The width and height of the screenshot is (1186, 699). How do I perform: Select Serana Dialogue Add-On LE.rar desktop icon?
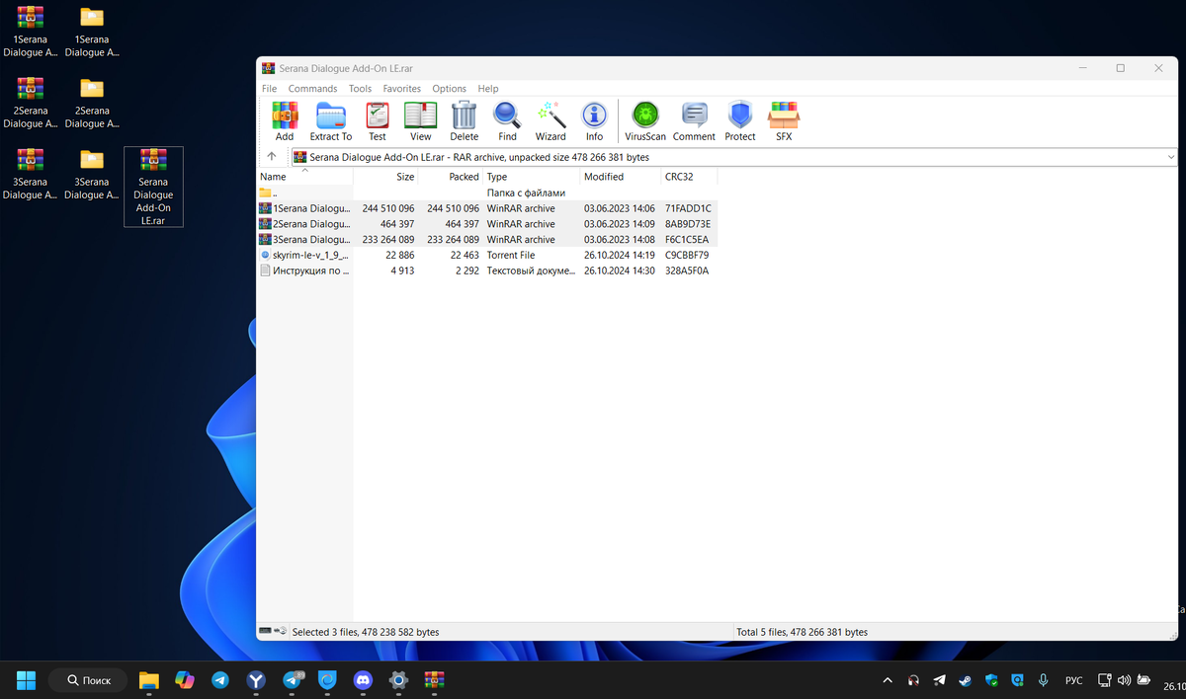(153, 187)
